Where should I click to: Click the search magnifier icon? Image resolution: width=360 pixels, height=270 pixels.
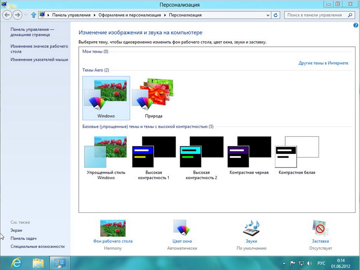point(350,15)
